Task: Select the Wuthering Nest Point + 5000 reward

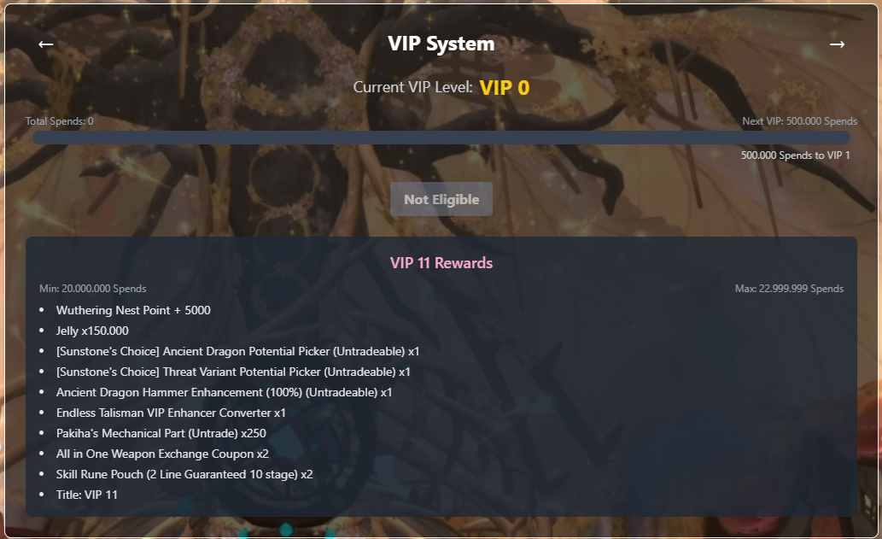Action: pyautogui.click(x=133, y=311)
